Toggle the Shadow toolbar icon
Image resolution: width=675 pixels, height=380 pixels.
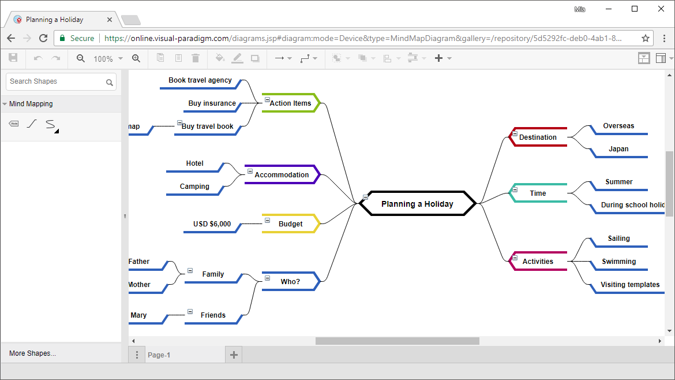(x=255, y=58)
